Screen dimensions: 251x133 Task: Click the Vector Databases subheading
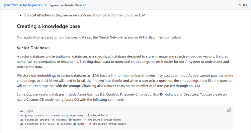33,48
